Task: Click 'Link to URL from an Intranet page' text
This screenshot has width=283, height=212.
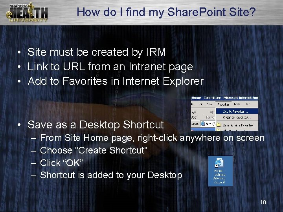Action: pyautogui.click(x=110, y=66)
